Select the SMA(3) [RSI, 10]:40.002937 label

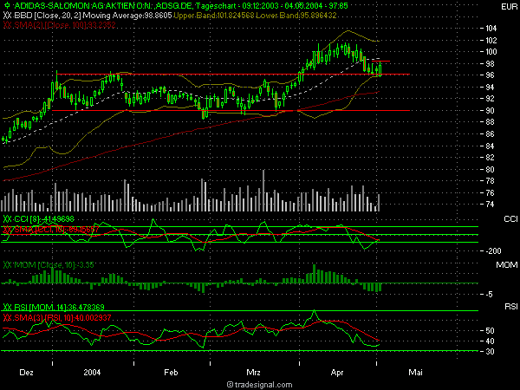62,318
